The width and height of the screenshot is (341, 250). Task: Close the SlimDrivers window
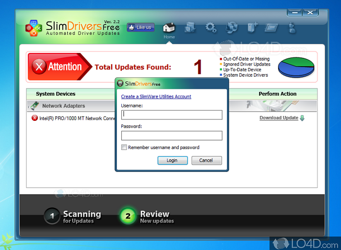point(310,13)
